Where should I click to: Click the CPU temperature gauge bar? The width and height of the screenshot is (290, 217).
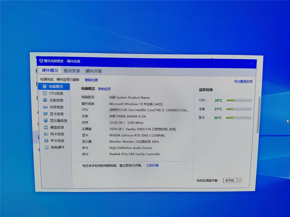click(x=239, y=100)
